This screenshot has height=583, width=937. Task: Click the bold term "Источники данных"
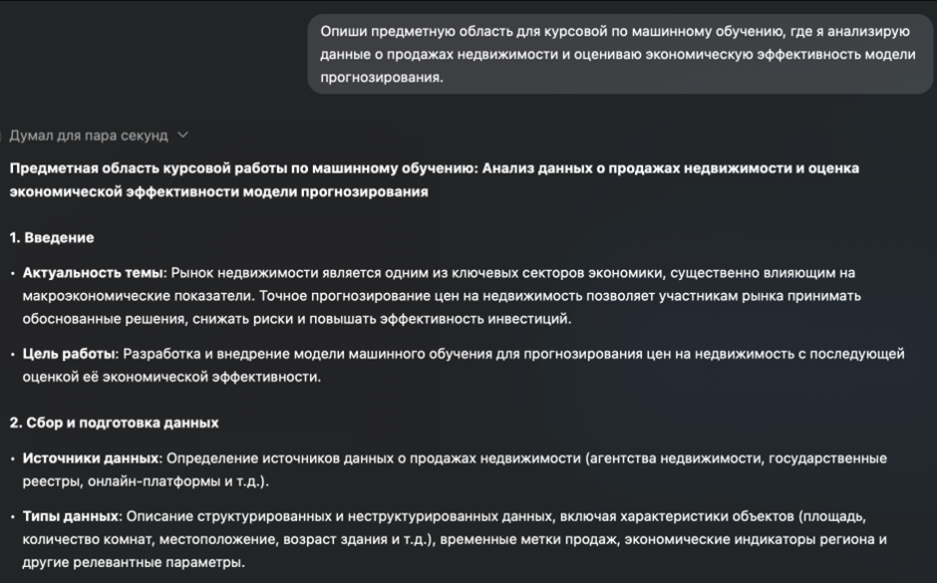[91, 458]
